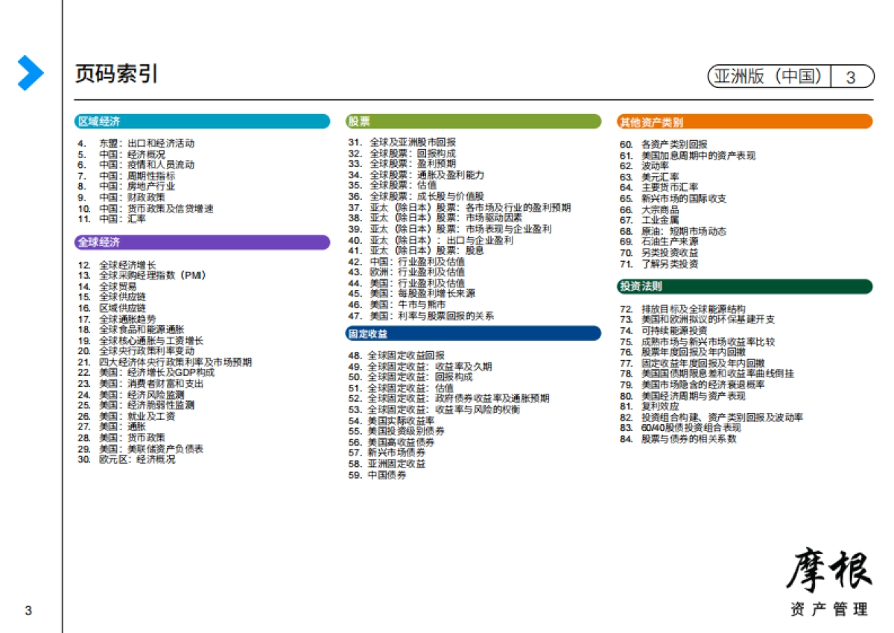Open the 区域经济 section header
Image resolution: width=894 pixels, height=633 pixels.
202,122
